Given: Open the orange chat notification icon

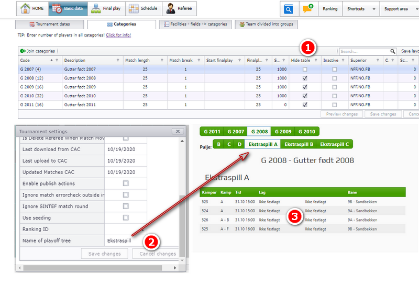Looking at the screenshot, I should click(308, 8).
